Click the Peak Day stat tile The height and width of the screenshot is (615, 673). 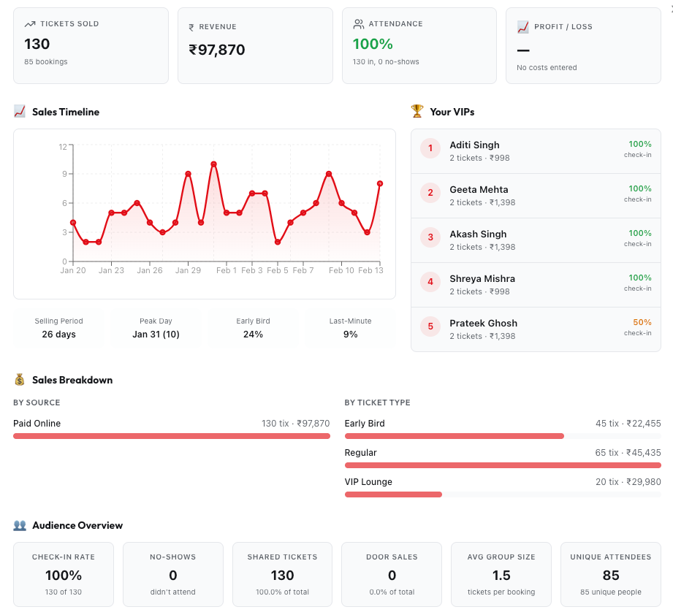click(156, 328)
